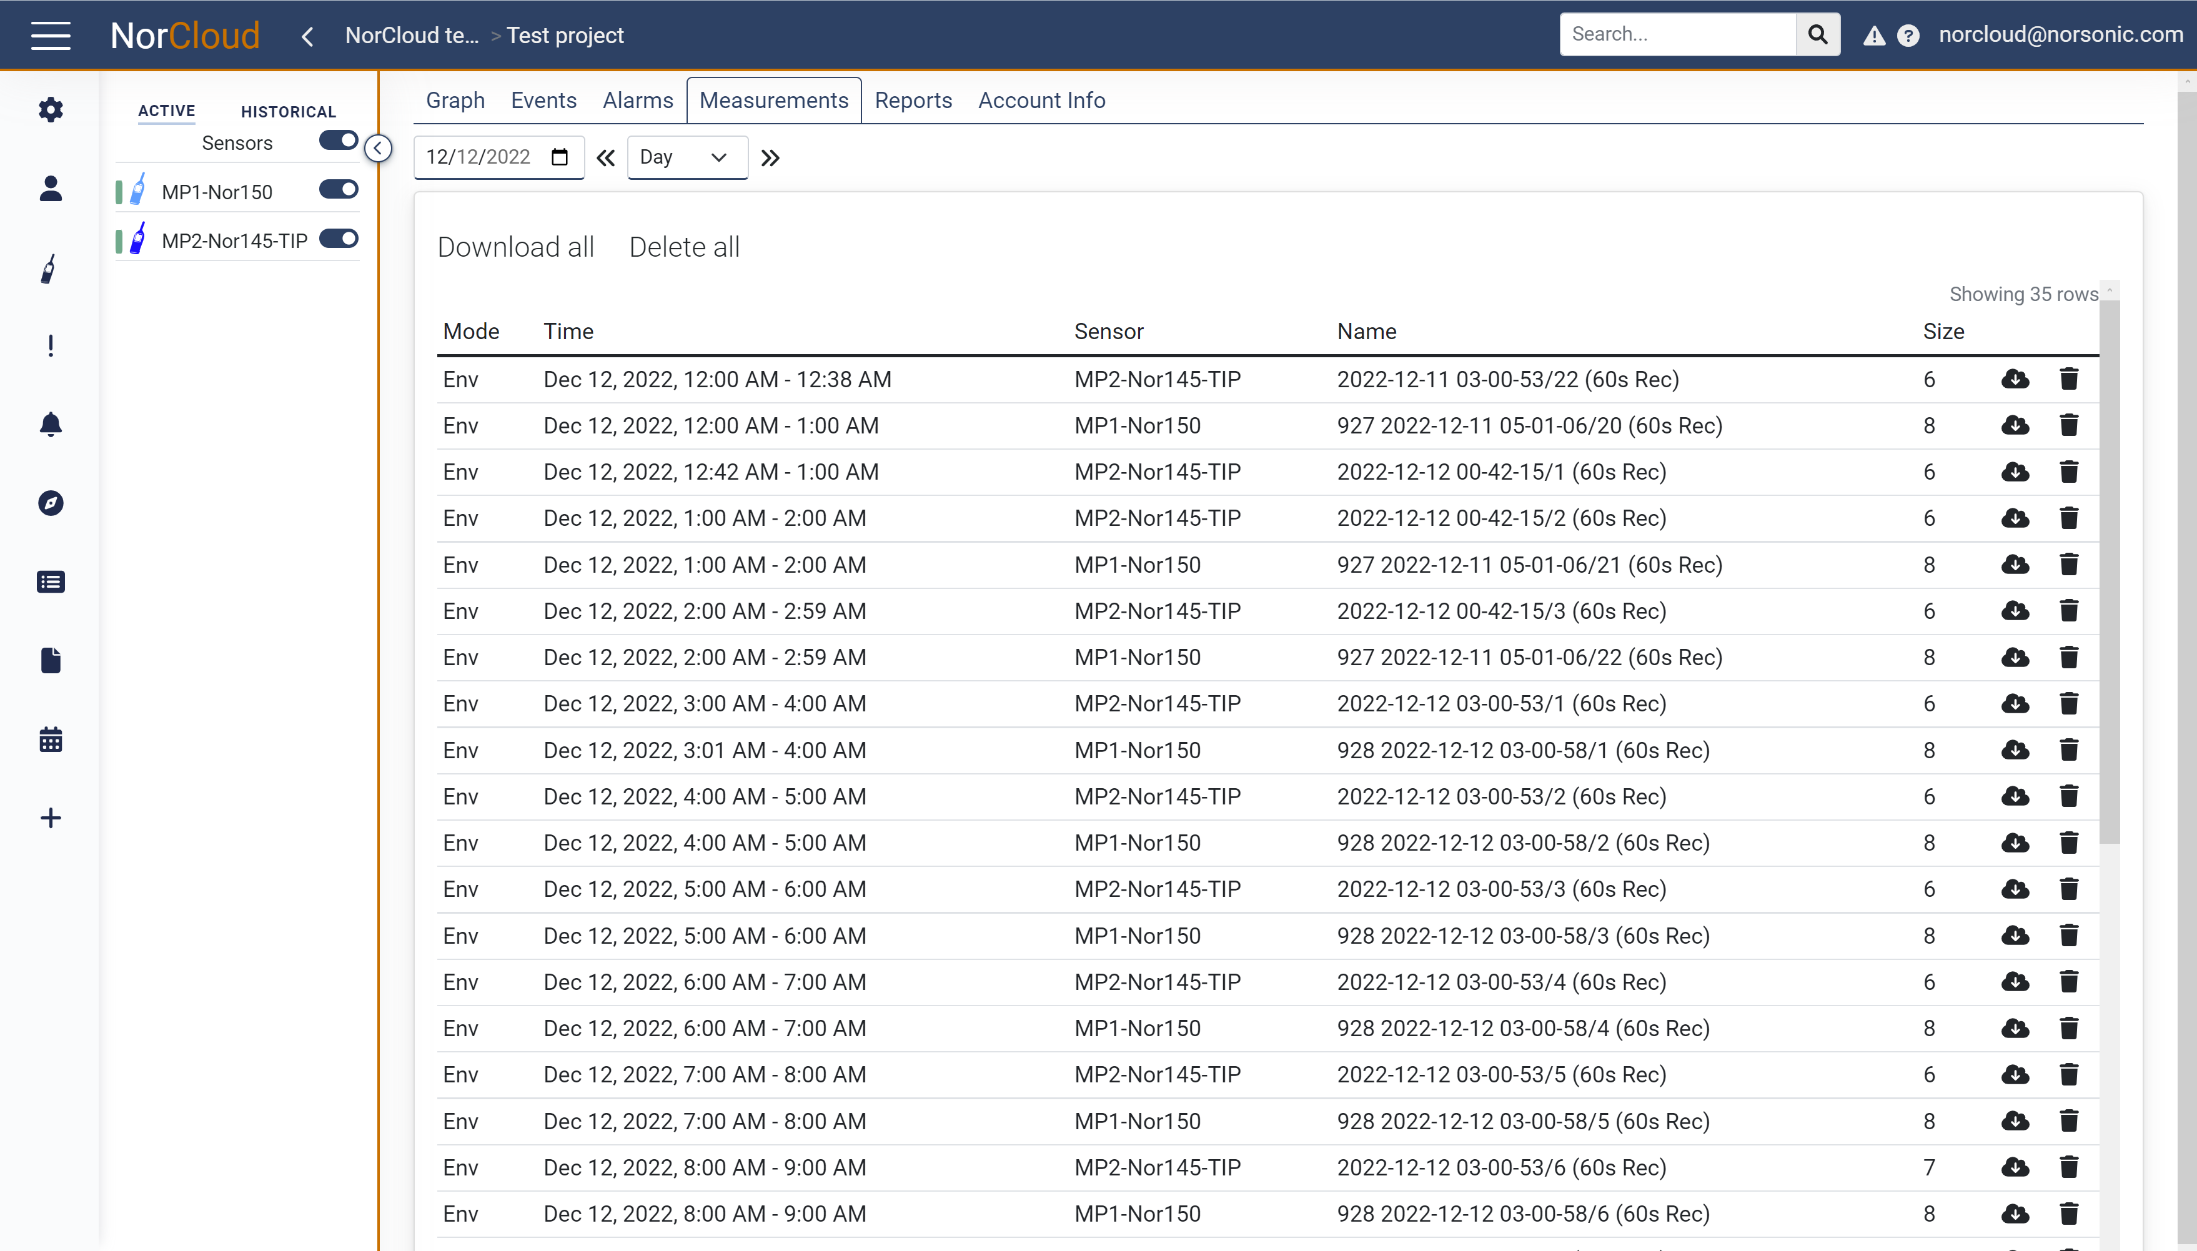Open the NorCloud te... breadcrumb
The width and height of the screenshot is (2197, 1251).
(412, 35)
